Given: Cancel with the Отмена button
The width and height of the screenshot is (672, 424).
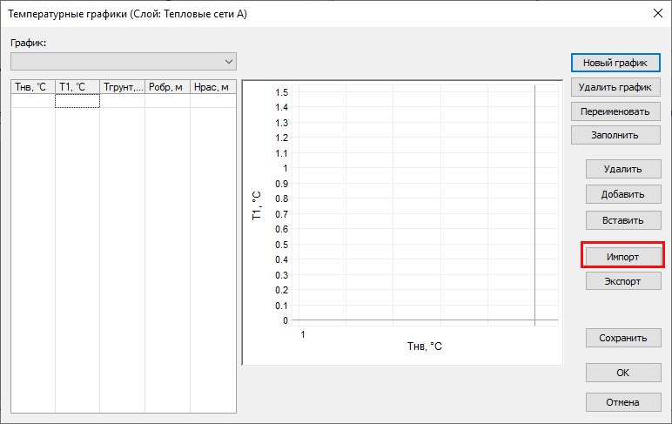Looking at the screenshot, I should tap(622, 402).
